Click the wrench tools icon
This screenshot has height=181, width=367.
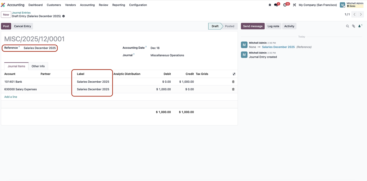pyautogui.click(x=294, y=5)
